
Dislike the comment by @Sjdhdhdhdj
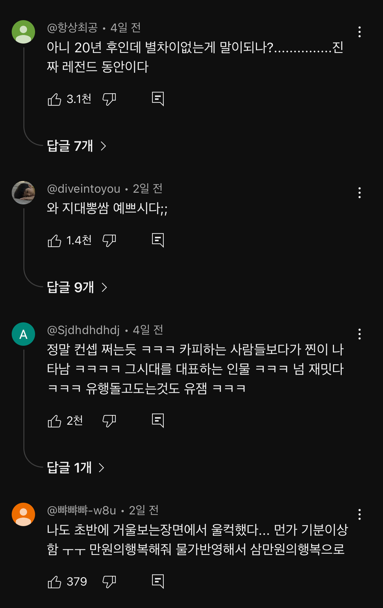[x=109, y=421]
